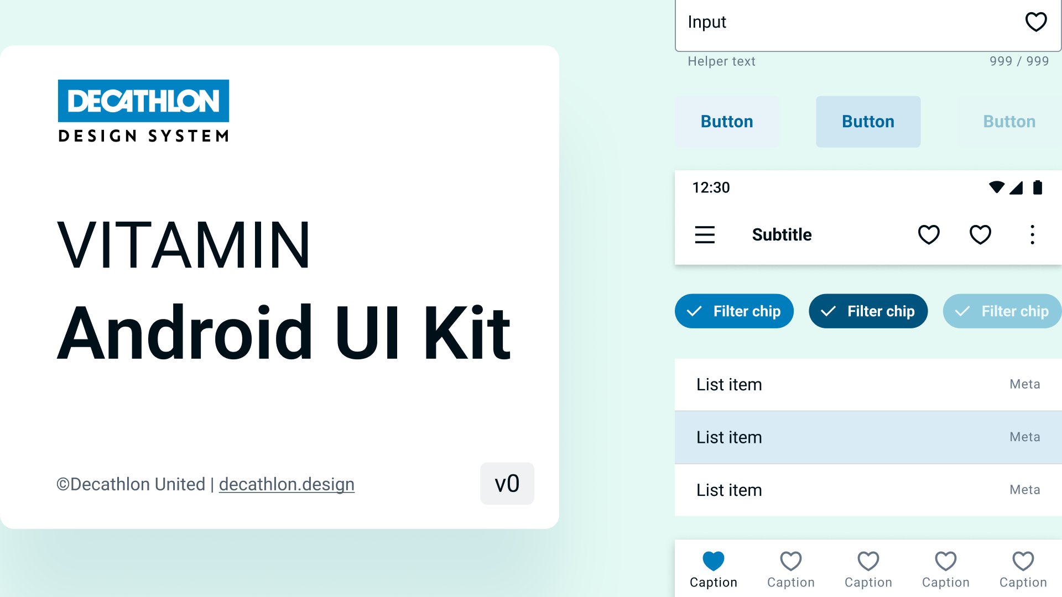
Task: Select the second Caption tab in bottom navigation
Action: 791,569
